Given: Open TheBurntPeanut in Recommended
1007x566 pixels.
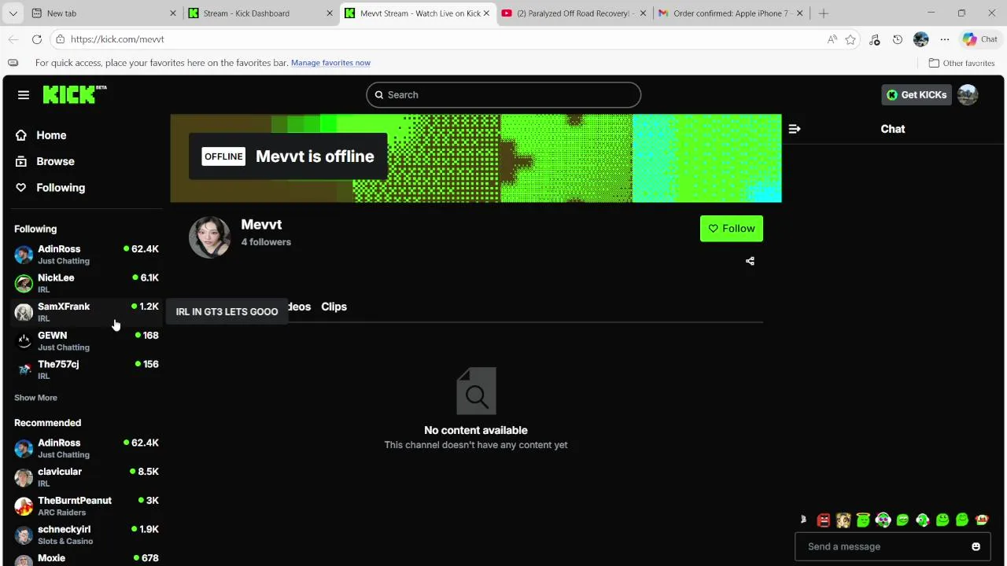Looking at the screenshot, I should (87, 505).
